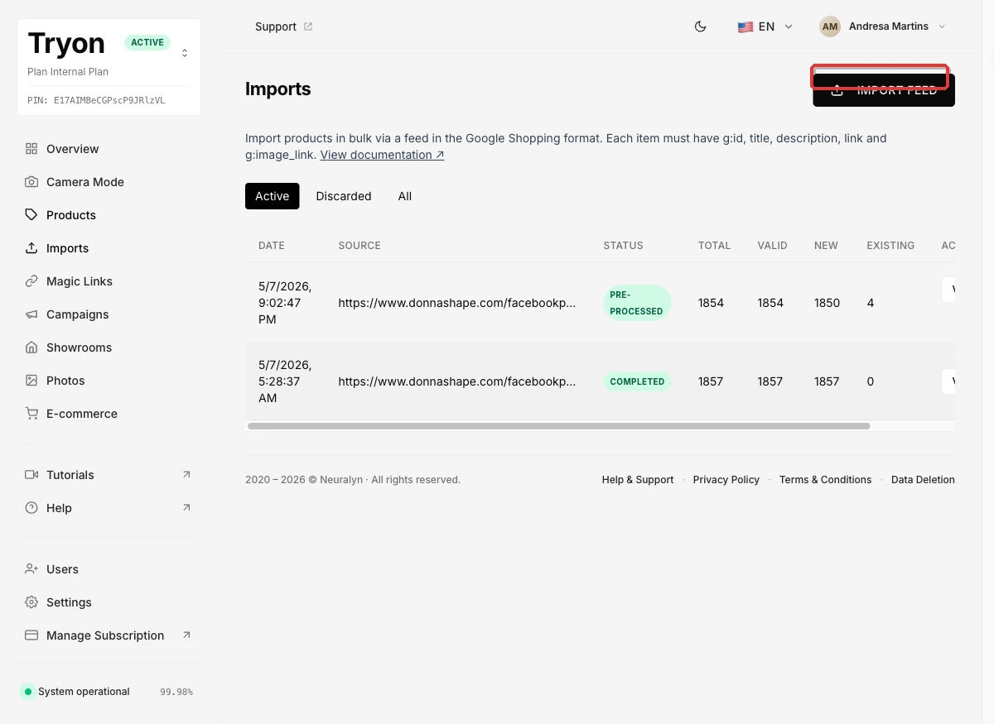Click the Import Feed button
Viewport: 994px width, 724px height.
(x=884, y=90)
